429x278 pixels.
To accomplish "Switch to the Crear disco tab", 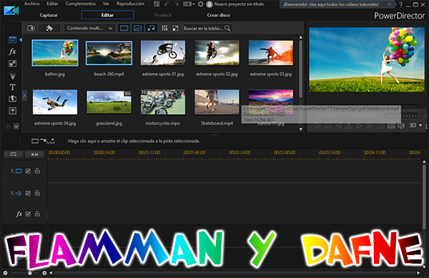I will (218, 15).
